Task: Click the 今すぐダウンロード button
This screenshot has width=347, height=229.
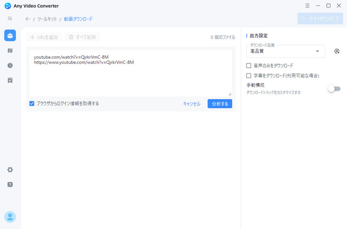Action: 320,19
